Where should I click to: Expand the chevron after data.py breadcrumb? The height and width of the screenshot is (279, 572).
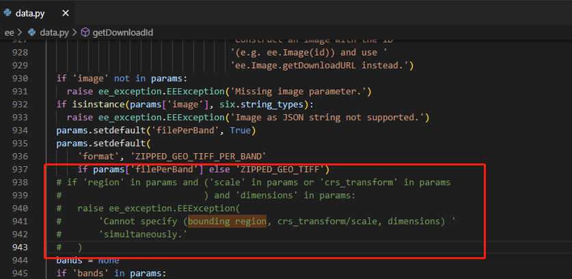[x=74, y=33]
